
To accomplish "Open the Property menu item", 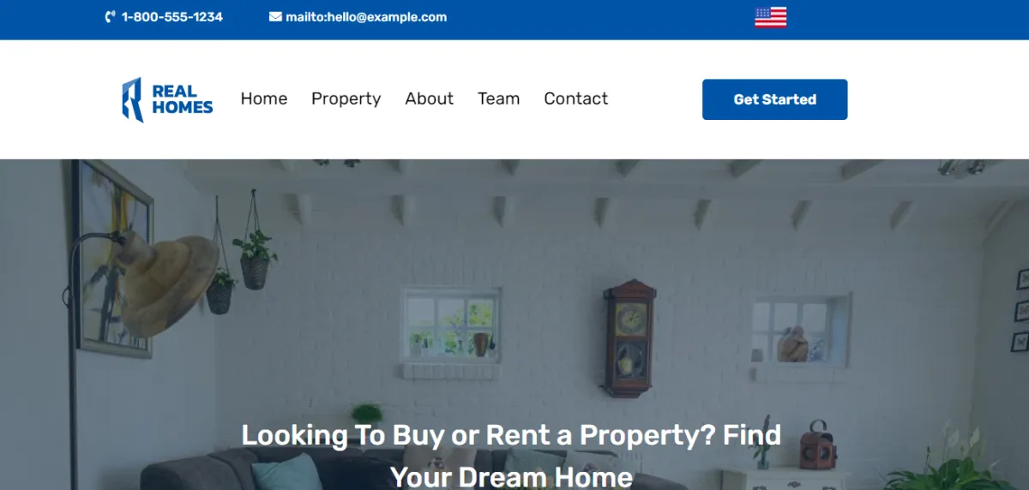I will (x=346, y=99).
